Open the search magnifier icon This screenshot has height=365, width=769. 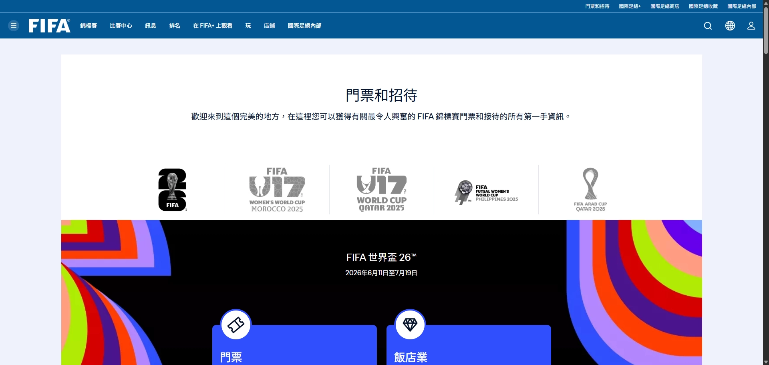click(x=708, y=26)
